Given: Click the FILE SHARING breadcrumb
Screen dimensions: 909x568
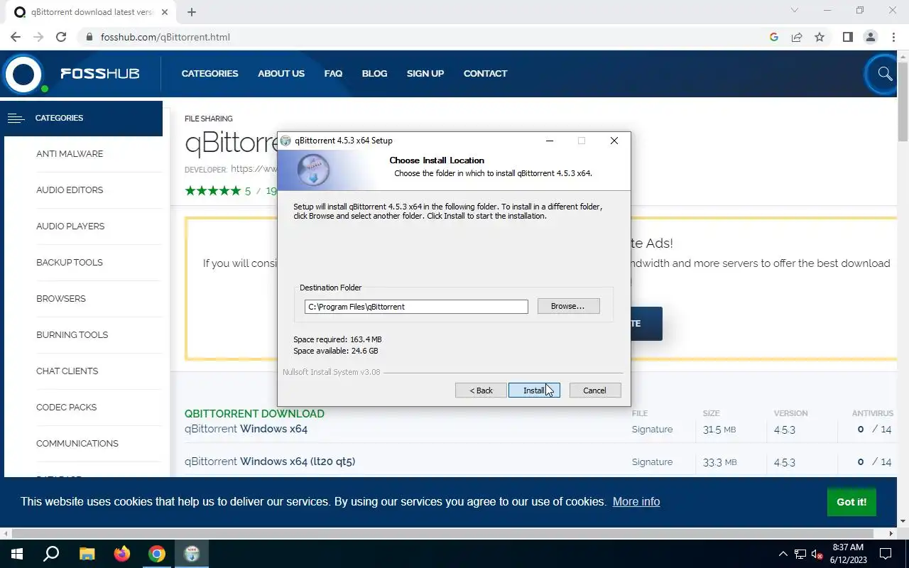Looking at the screenshot, I should (209, 119).
